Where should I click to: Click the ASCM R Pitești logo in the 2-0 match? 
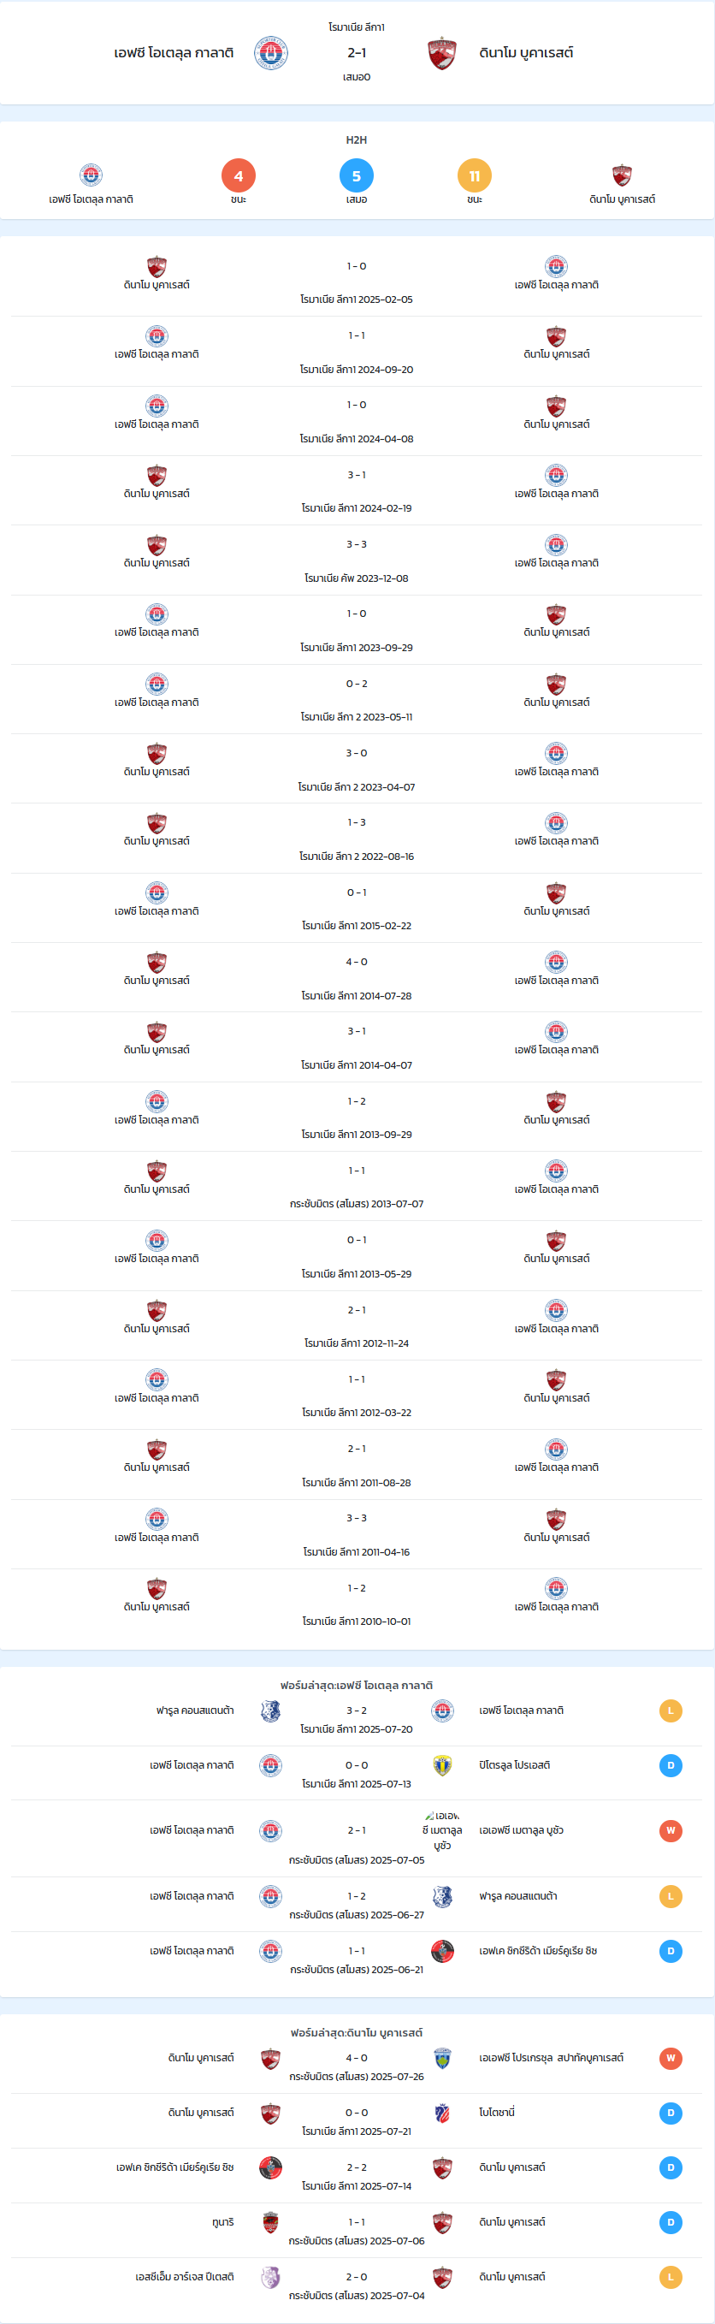pyautogui.click(x=270, y=2277)
